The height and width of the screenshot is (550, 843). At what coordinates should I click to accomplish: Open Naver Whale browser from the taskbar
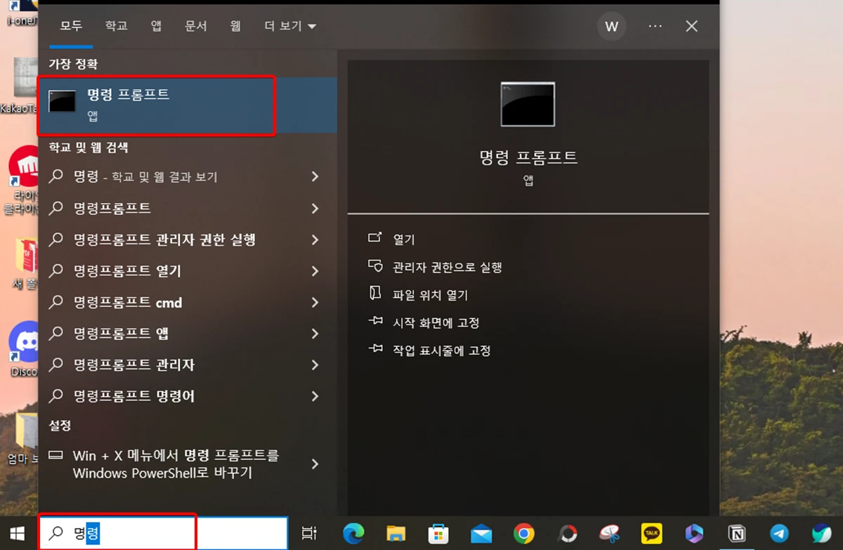coord(821,533)
